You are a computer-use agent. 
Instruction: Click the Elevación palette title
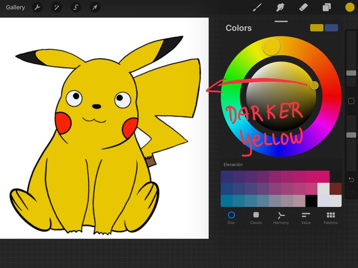(x=233, y=165)
